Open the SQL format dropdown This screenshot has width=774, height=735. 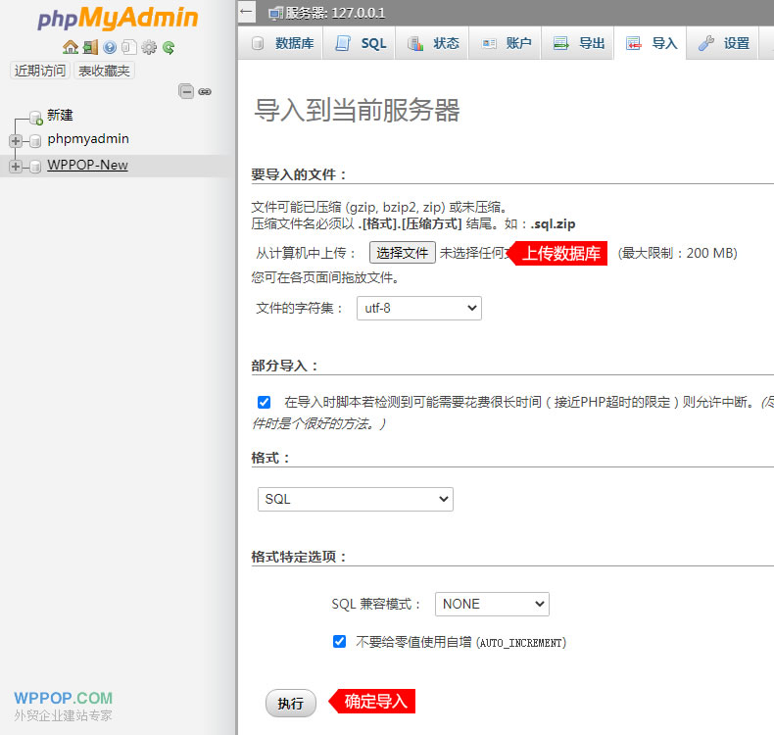pyautogui.click(x=355, y=499)
